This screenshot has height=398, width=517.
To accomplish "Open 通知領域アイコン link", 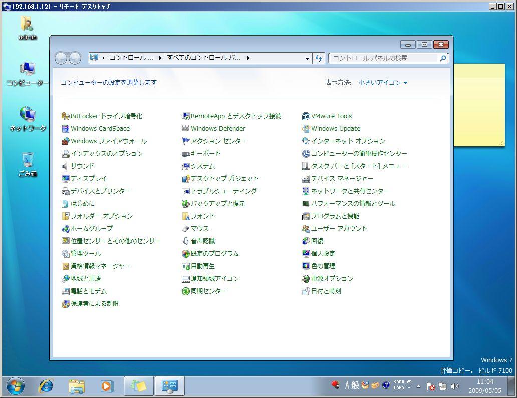I will click(x=215, y=279).
